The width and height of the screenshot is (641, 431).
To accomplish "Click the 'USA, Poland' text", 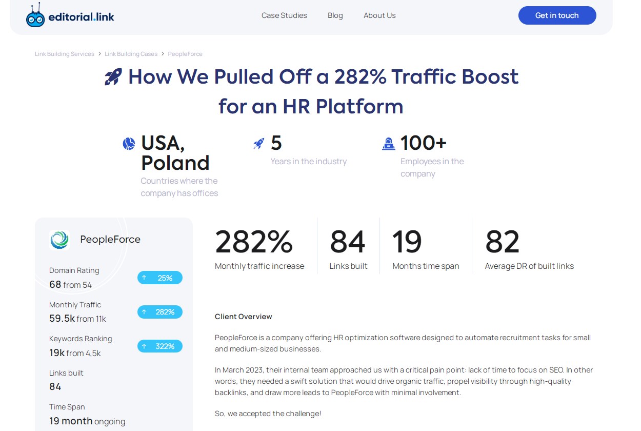I will [175, 152].
